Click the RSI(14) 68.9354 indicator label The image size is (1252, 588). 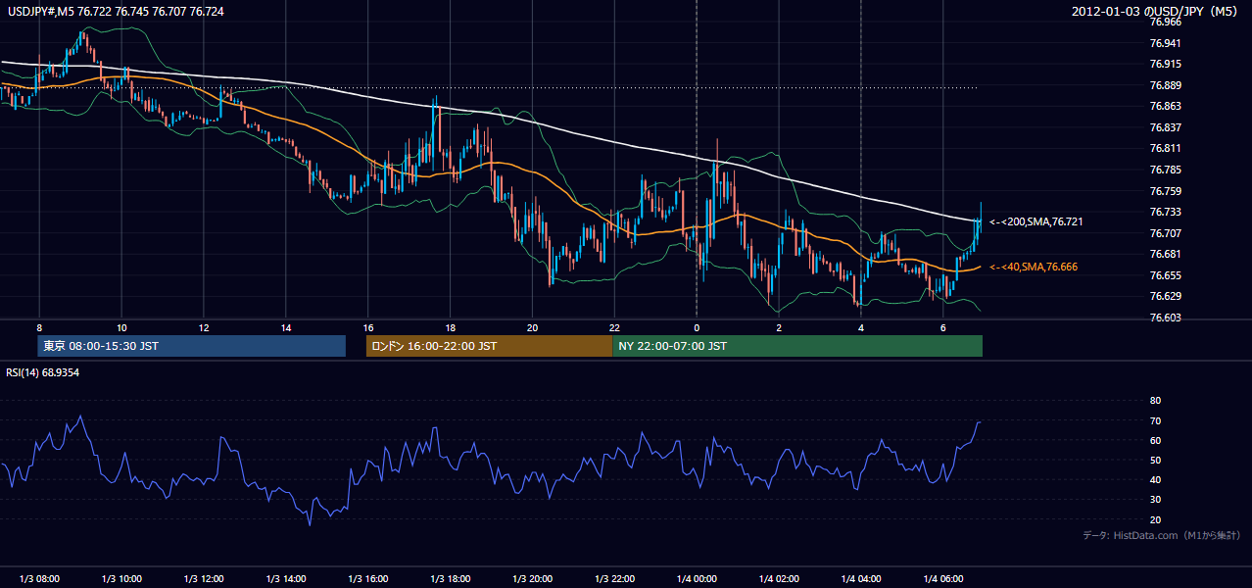click(43, 372)
